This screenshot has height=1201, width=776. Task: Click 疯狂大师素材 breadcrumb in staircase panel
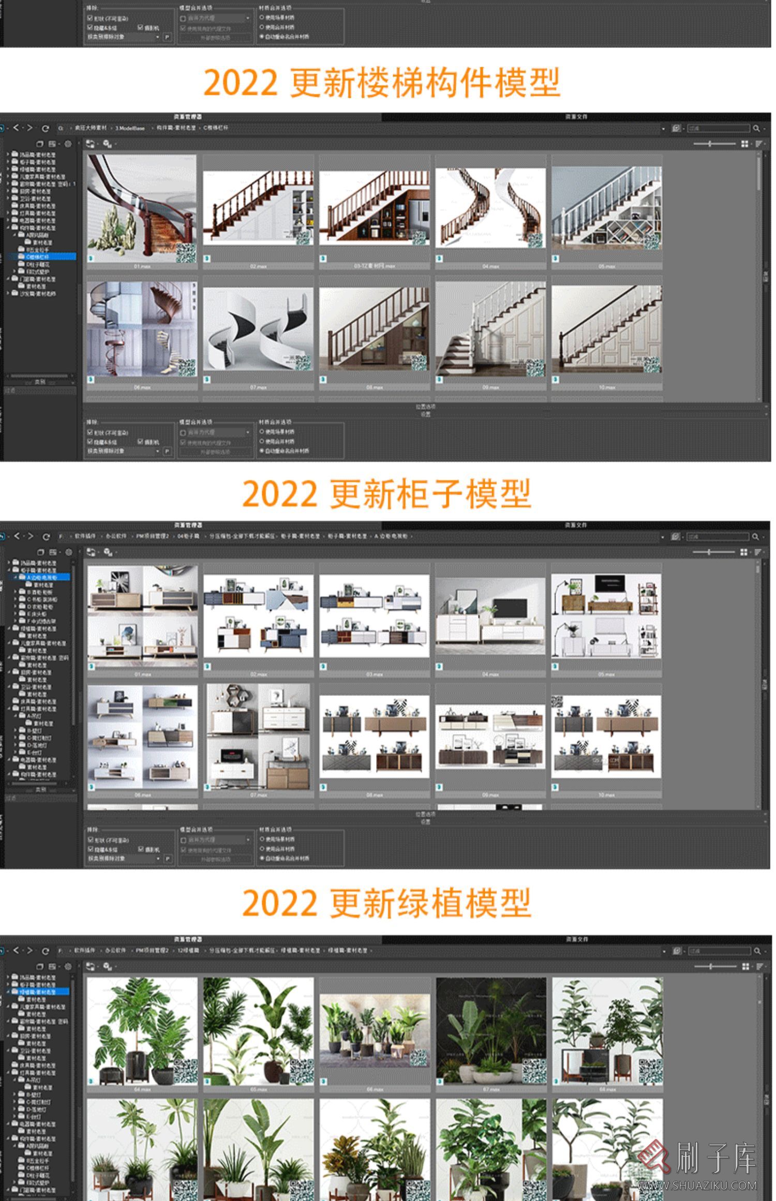(x=91, y=128)
